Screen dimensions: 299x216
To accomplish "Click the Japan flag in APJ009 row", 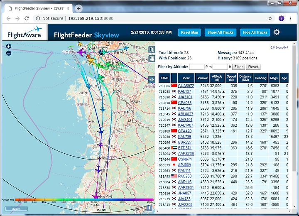I will coord(174,164).
